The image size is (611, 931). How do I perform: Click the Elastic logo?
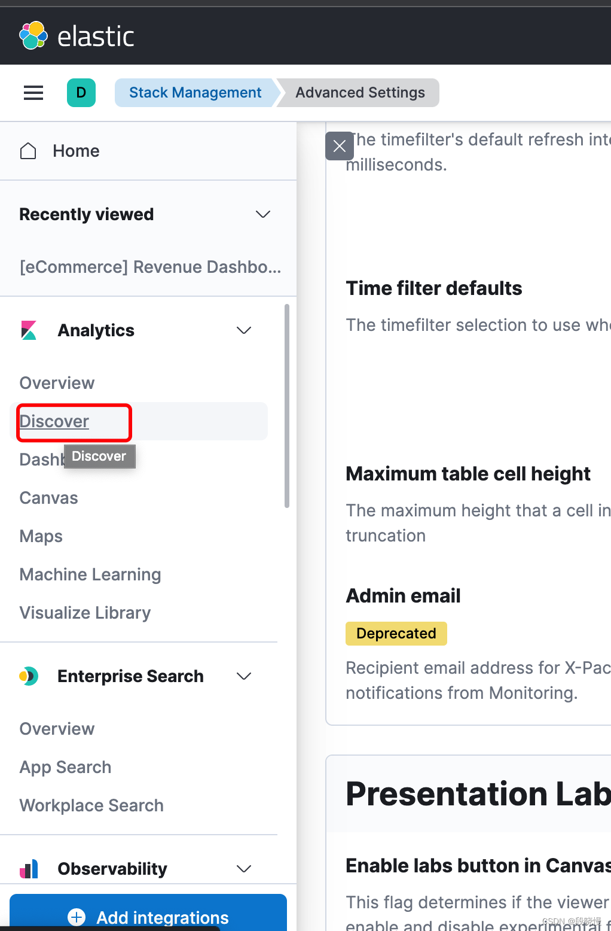coord(77,36)
